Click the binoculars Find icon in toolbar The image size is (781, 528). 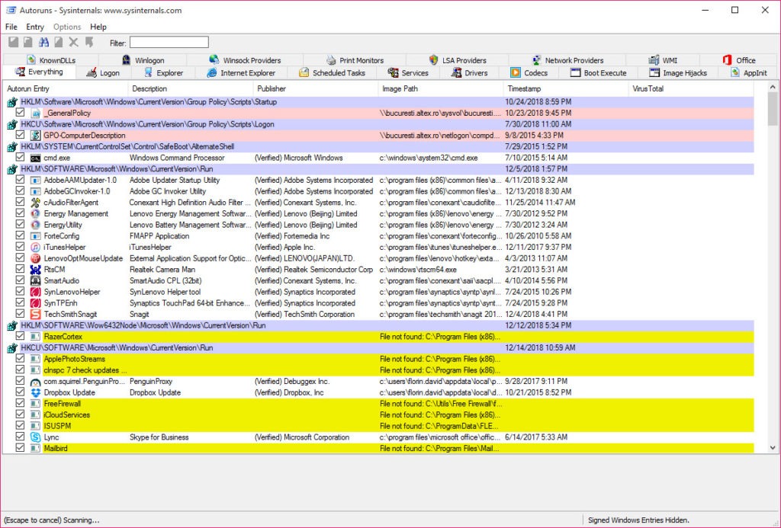43,43
